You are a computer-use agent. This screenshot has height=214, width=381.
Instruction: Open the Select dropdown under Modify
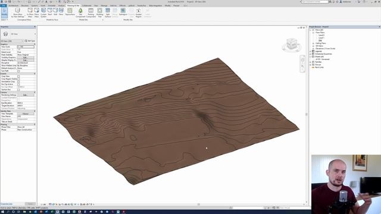4,20
